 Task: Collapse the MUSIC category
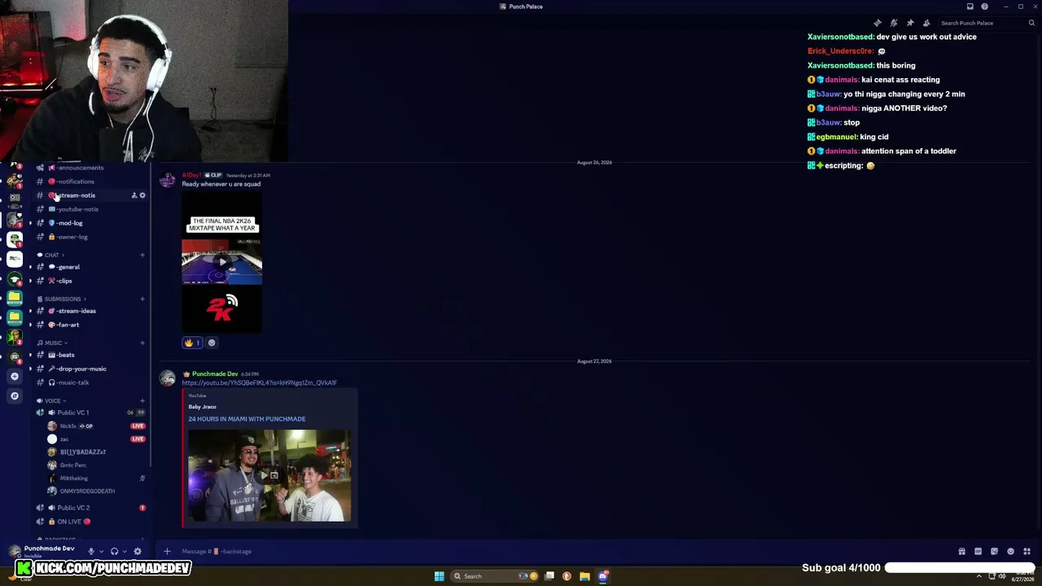click(x=53, y=343)
